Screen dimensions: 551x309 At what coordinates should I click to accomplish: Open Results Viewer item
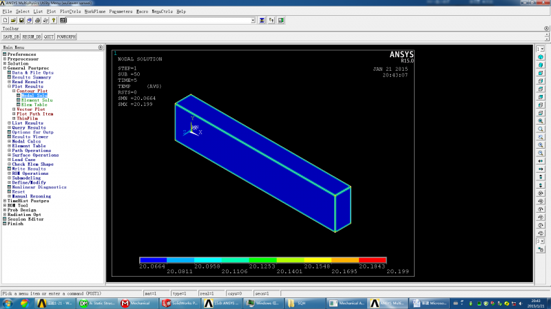click(x=30, y=136)
